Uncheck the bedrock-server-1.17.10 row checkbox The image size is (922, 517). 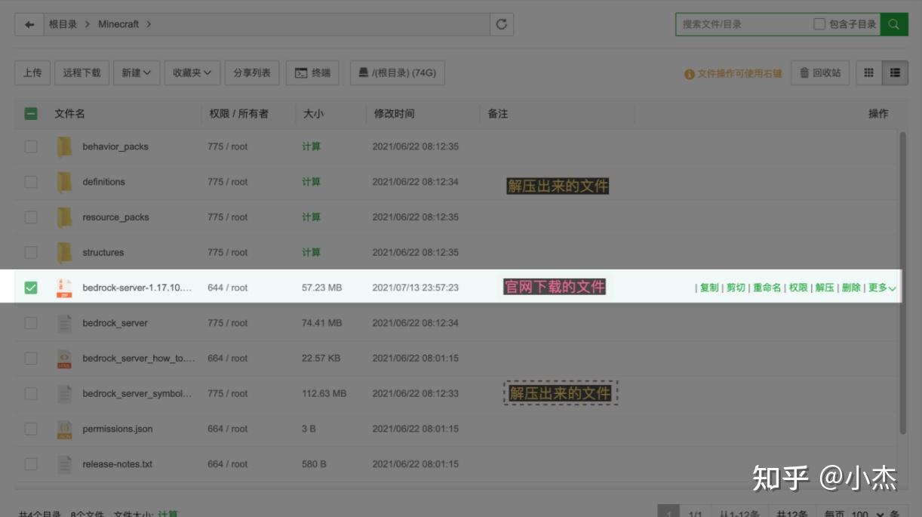click(31, 287)
